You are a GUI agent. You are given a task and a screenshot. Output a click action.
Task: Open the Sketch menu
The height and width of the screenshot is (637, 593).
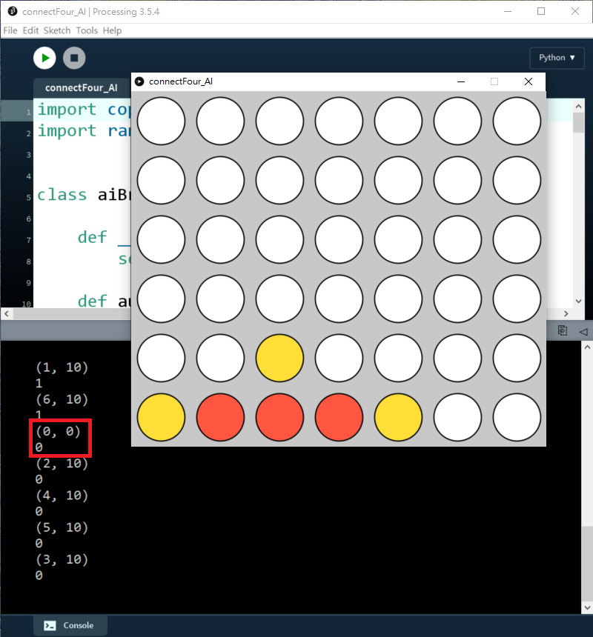pos(57,30)
